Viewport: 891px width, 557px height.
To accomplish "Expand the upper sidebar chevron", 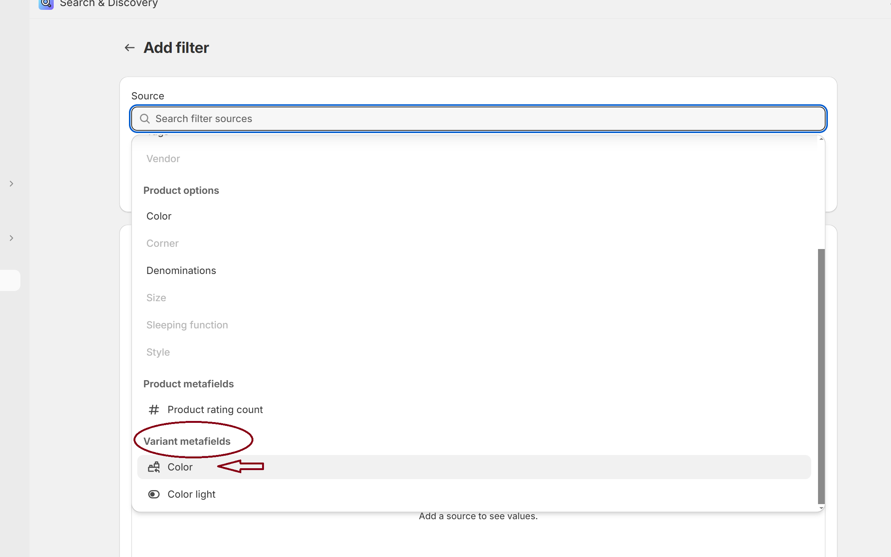I will (11, 183).
